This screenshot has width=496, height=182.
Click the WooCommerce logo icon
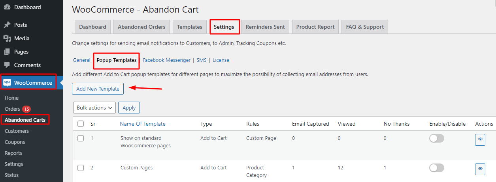click(x=7, y=83)
